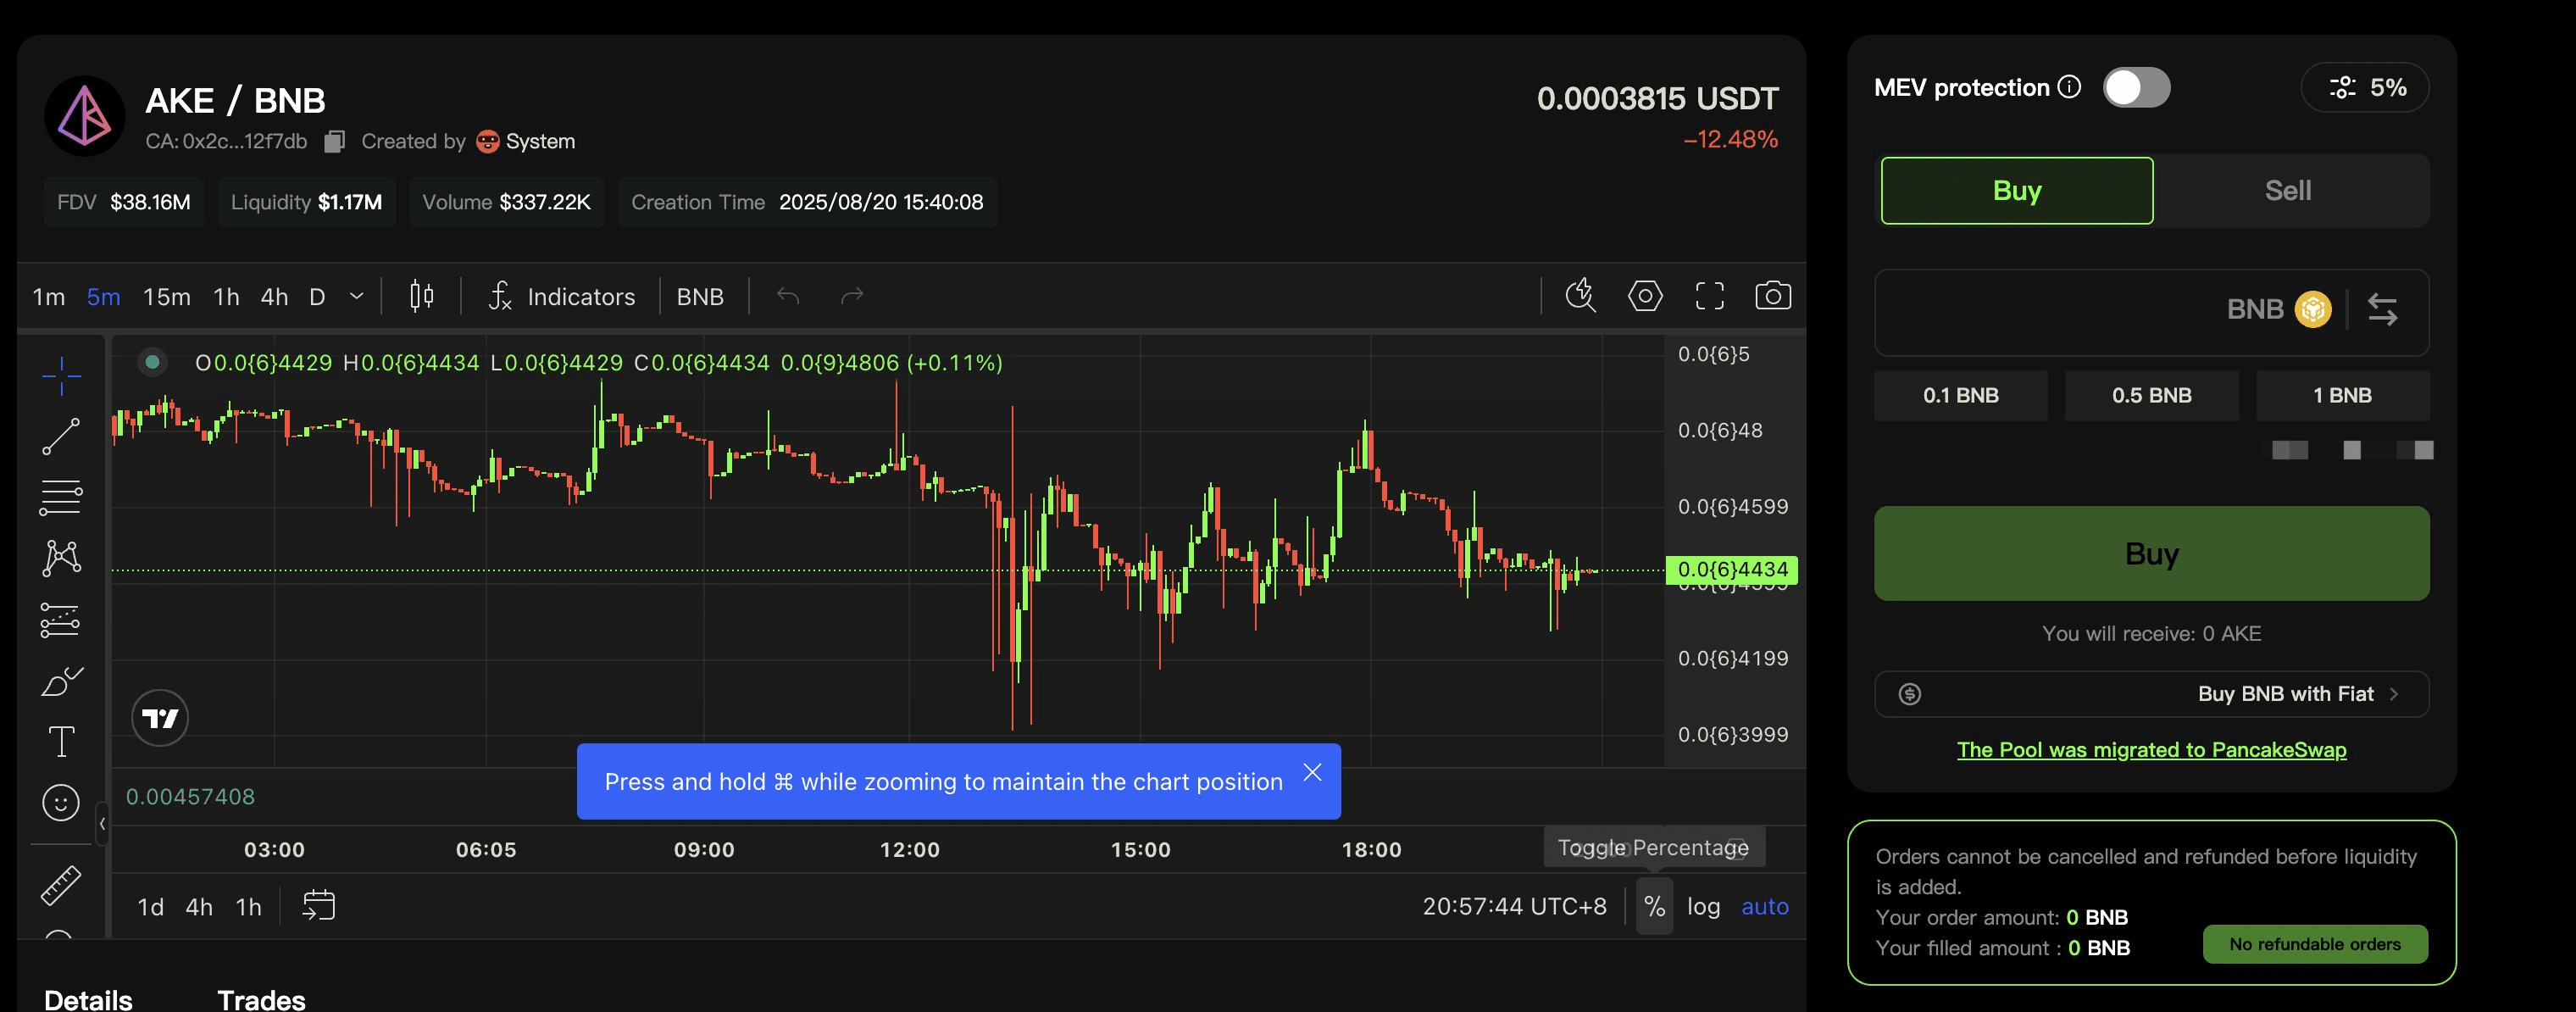
Task: Toggle percentage scale on the chart
Action: (1654, 906)
